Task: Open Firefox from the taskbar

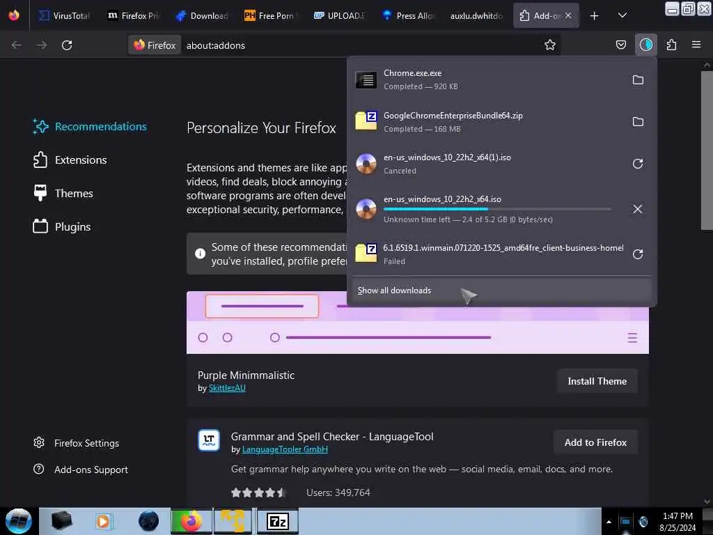Action: (x=191, y=521)
